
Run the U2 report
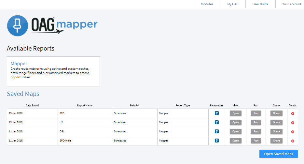click(x=256, y=122)
